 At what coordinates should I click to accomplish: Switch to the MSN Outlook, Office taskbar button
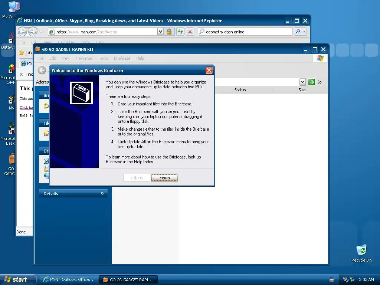(x=69, y=279)
